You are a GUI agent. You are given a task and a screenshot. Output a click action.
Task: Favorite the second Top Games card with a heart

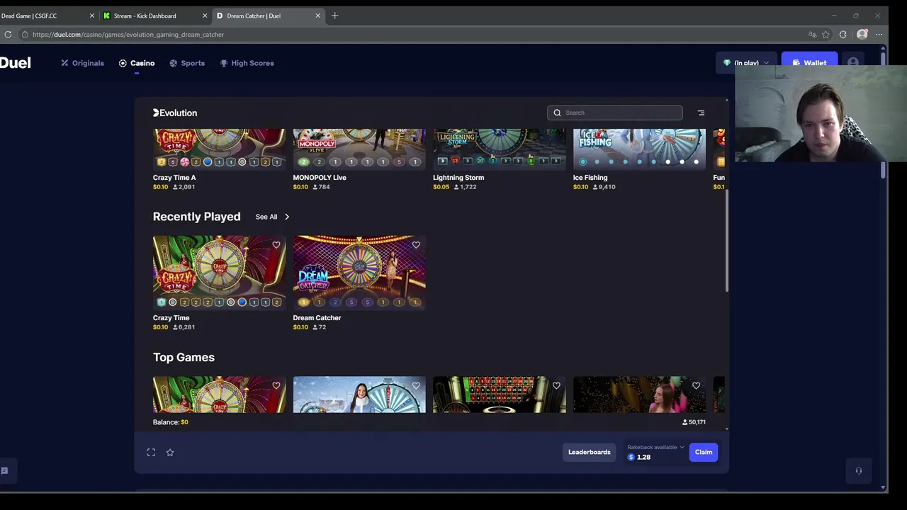click(x=416, y=386)
